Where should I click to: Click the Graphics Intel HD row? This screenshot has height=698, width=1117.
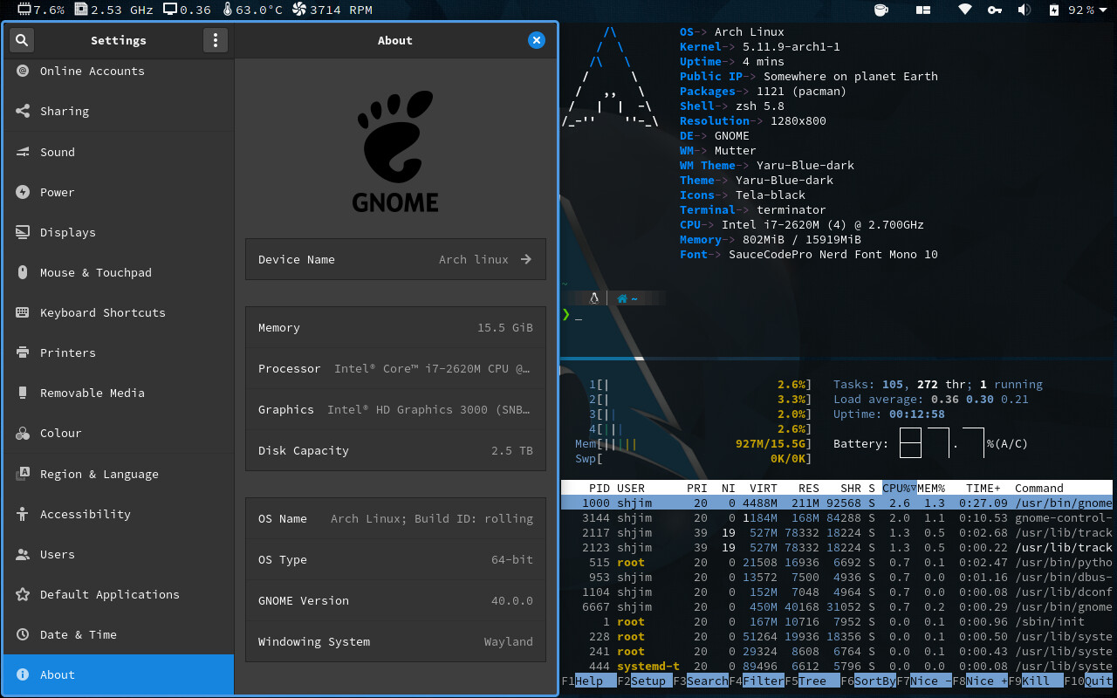(x=395, y=409)
